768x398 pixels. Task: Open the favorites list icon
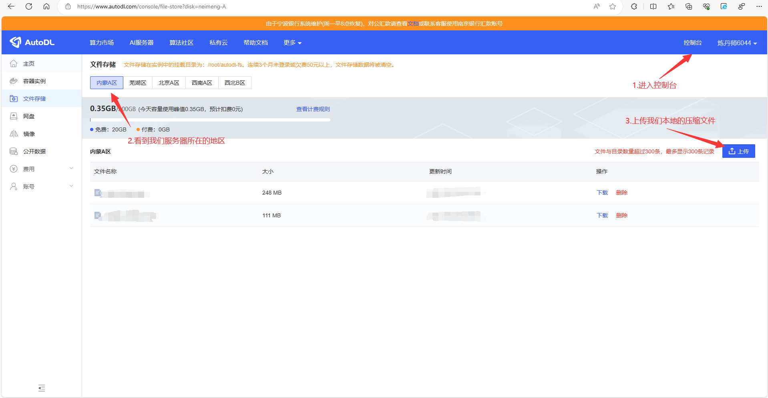[x=671, y=6]
